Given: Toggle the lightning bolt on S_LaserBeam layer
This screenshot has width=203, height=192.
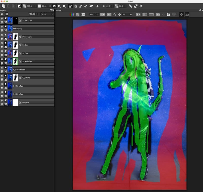Looking at the screenshot, I should (6, 68).
